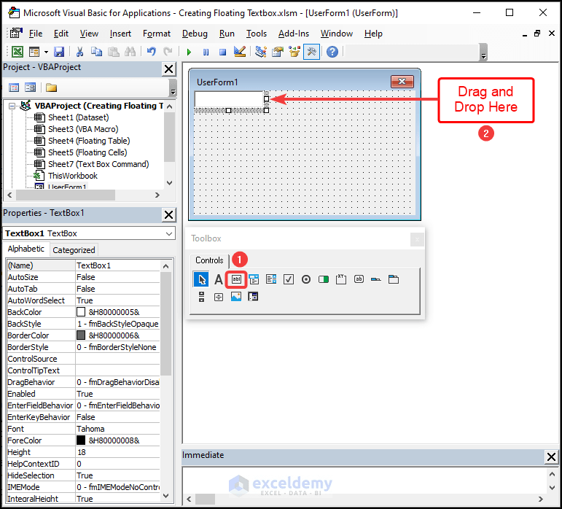Open the Tools menu
This screenshot has width=562, height=509.
pos(257,34)
